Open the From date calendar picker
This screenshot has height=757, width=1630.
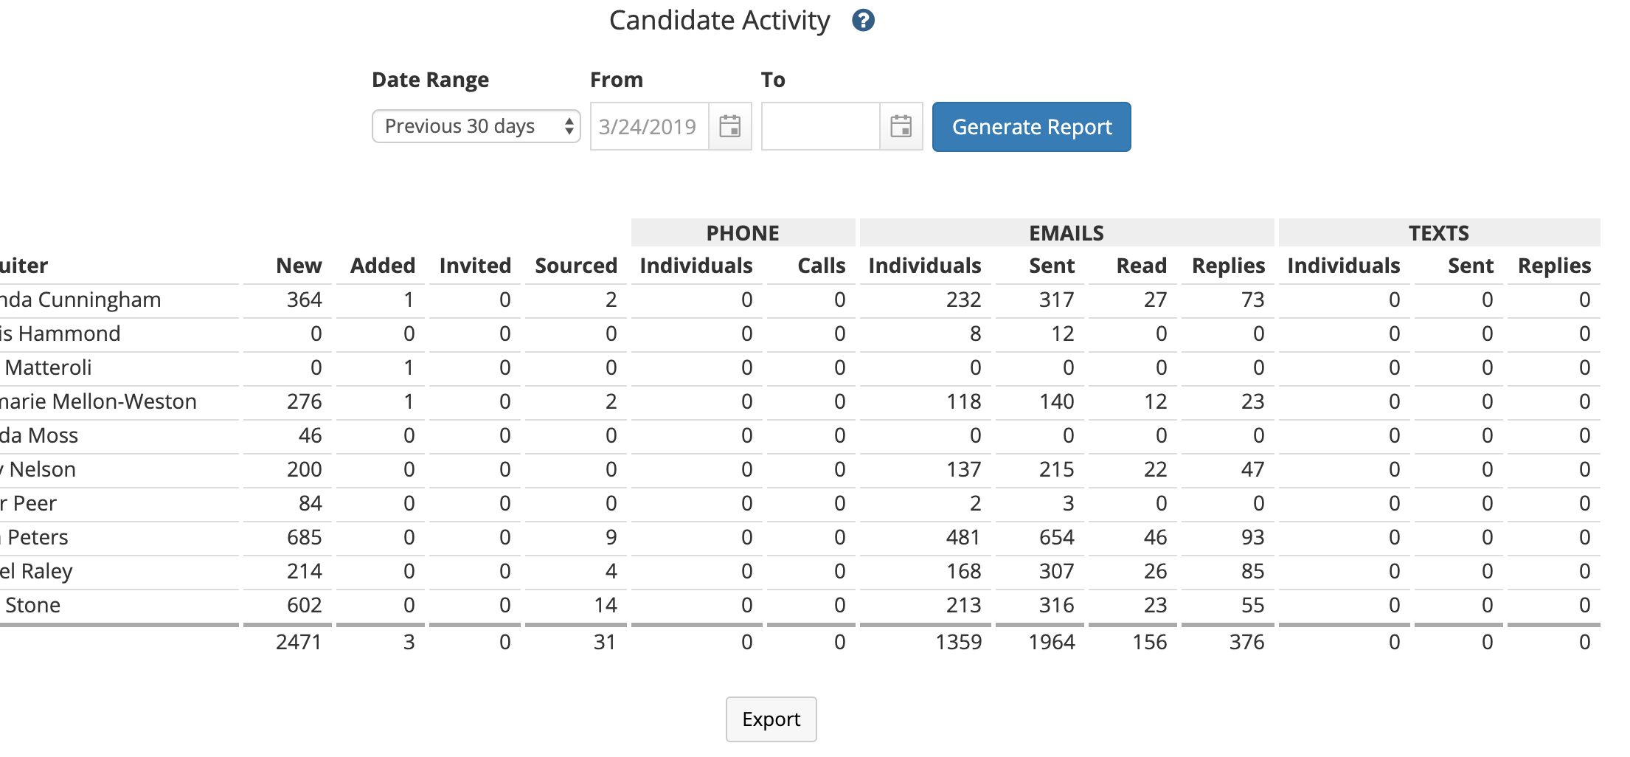729,126
